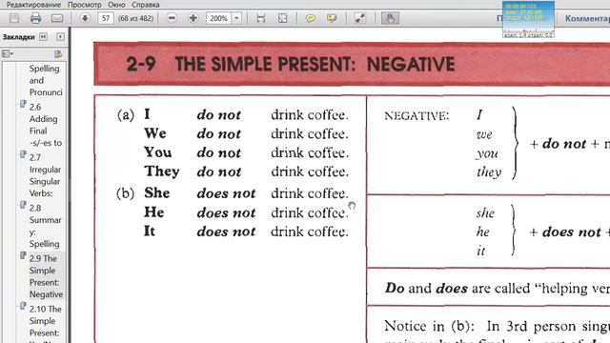Click the fit width scrolling mode icon
The image size is (610, 343).
coord(261,18)
